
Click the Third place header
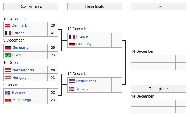coord(158,89)
